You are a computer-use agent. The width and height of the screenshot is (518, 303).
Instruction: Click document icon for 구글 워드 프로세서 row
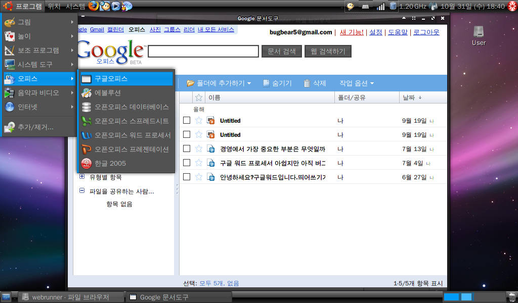[211, 163]
